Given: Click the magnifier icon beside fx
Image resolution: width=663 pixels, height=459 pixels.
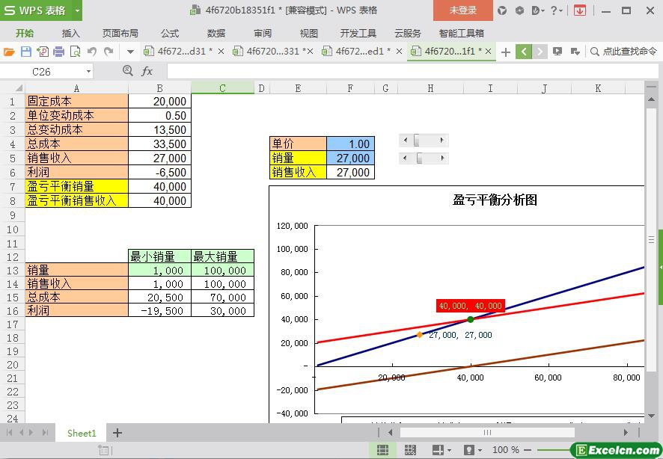Looking at the screenshot, I should pos(127,70).
